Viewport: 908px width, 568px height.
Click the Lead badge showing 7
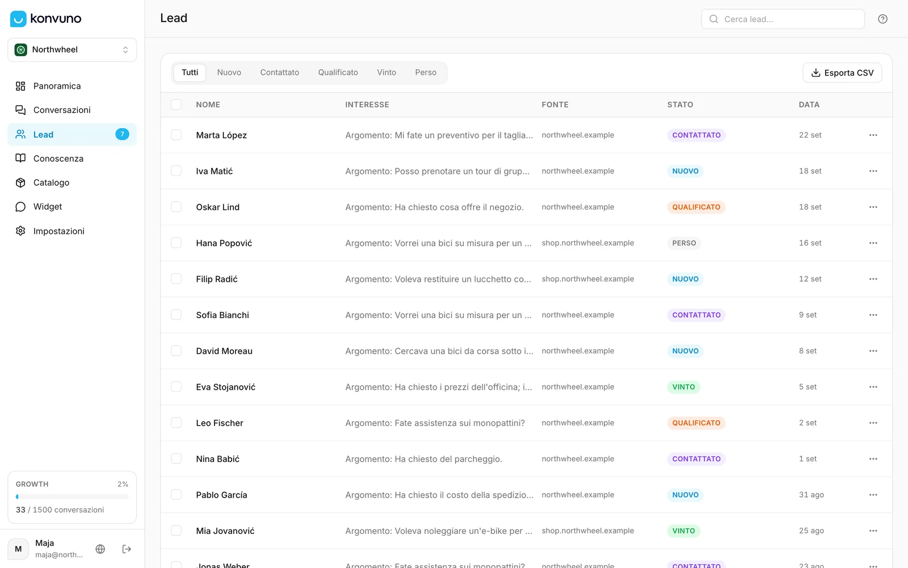pyautogui.click(x=122, y=135)
